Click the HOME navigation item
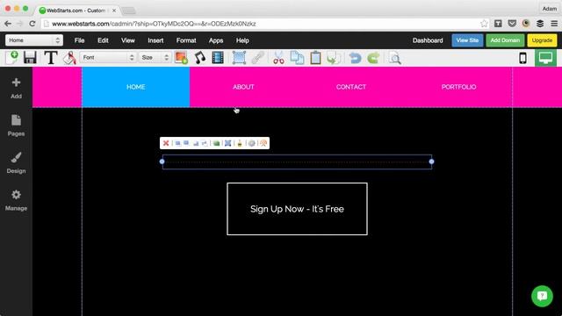 click(136, 87)
